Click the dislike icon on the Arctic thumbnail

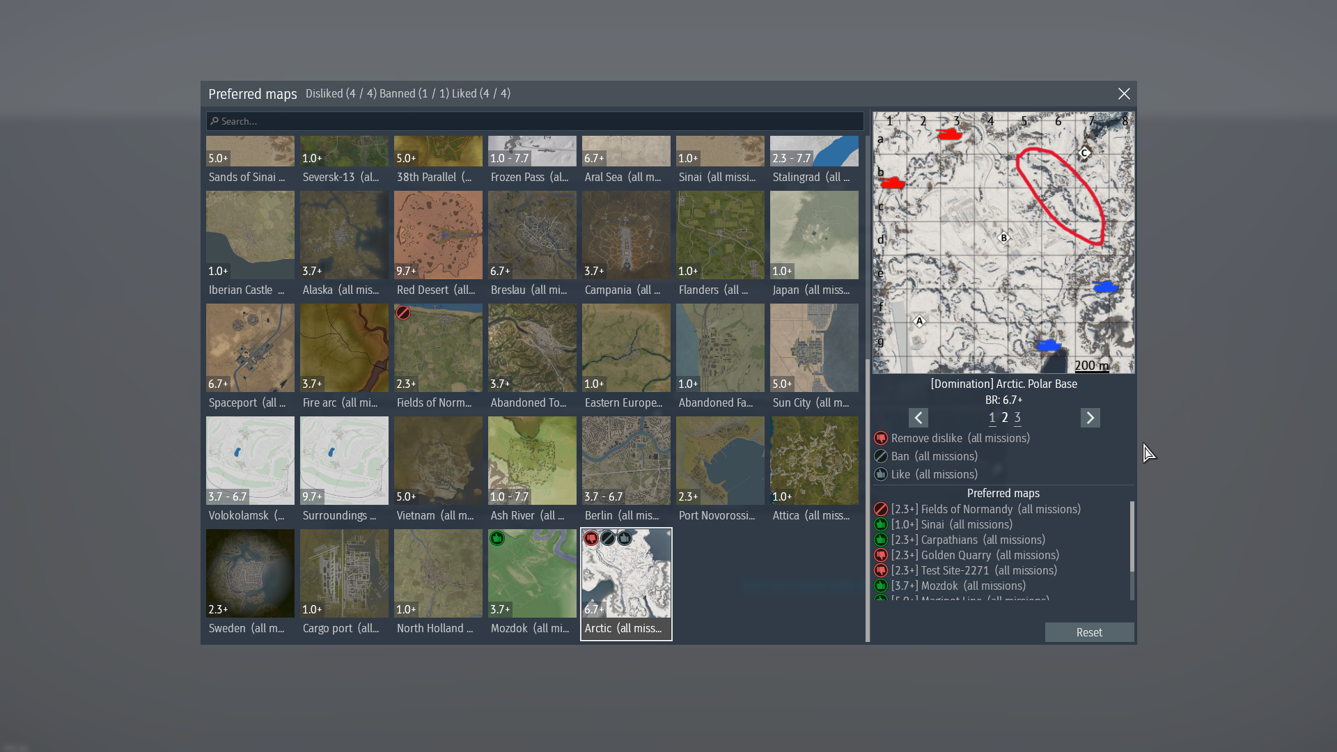coord(591,538)
